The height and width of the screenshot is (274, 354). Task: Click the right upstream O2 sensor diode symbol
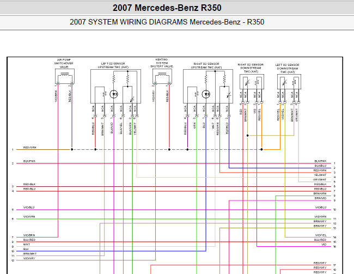pos(206,94)
